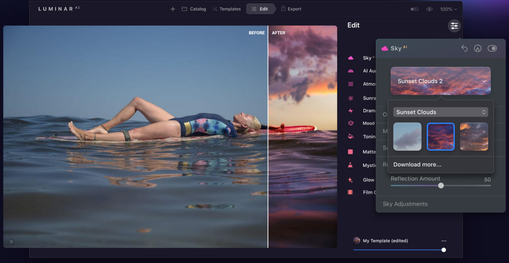Select the Toning paint bucket icon

click(351, 137)
